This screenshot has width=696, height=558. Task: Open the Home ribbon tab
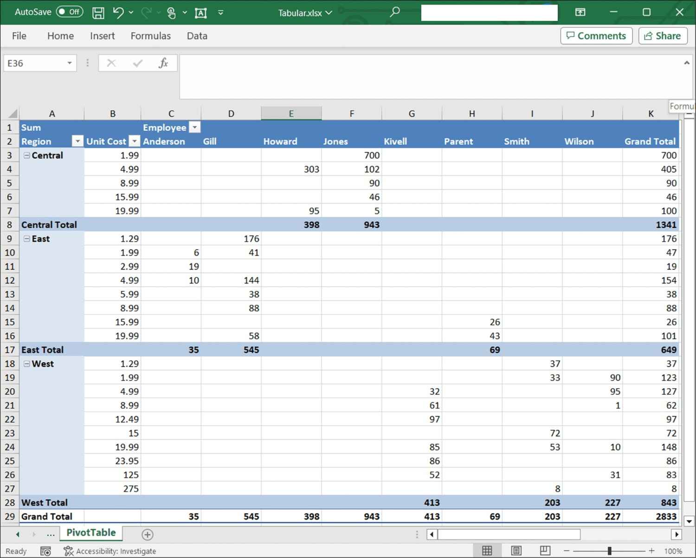pyautogui.click(x=60, y=36)
